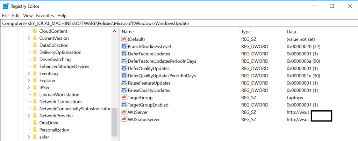Click the DWORD icon beside TargetGroupEnabled
Image resolution: width=358 pixels, height=141 pixels.
point(124,104)
